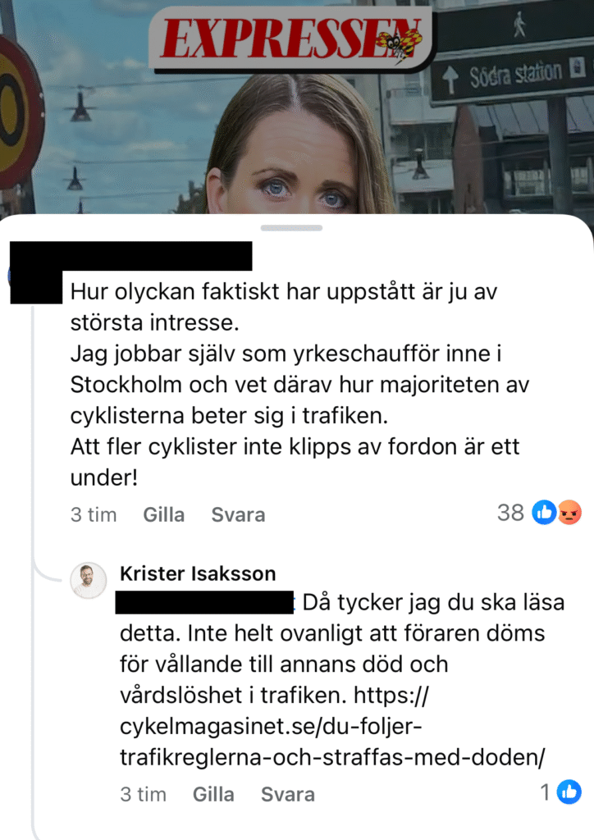Click the blue like reaction on top comment
Viewport: 594px width, 840px height.
pyautogui.click(x=544, y=513)
